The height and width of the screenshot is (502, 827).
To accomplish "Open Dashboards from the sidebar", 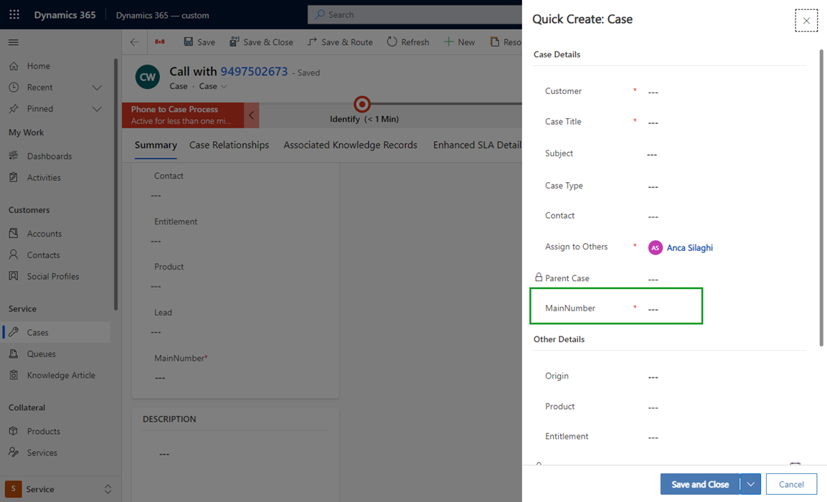I will click(x=50, y=156).
